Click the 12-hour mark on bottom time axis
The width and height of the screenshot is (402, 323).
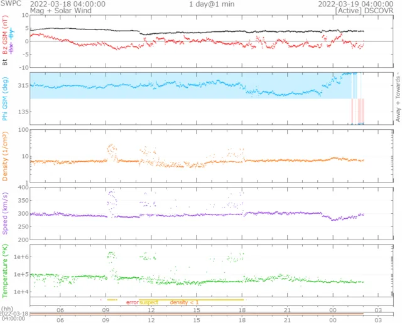coord(151,319)
